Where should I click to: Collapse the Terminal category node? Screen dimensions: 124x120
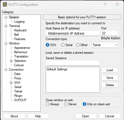(x=6, y=26)
